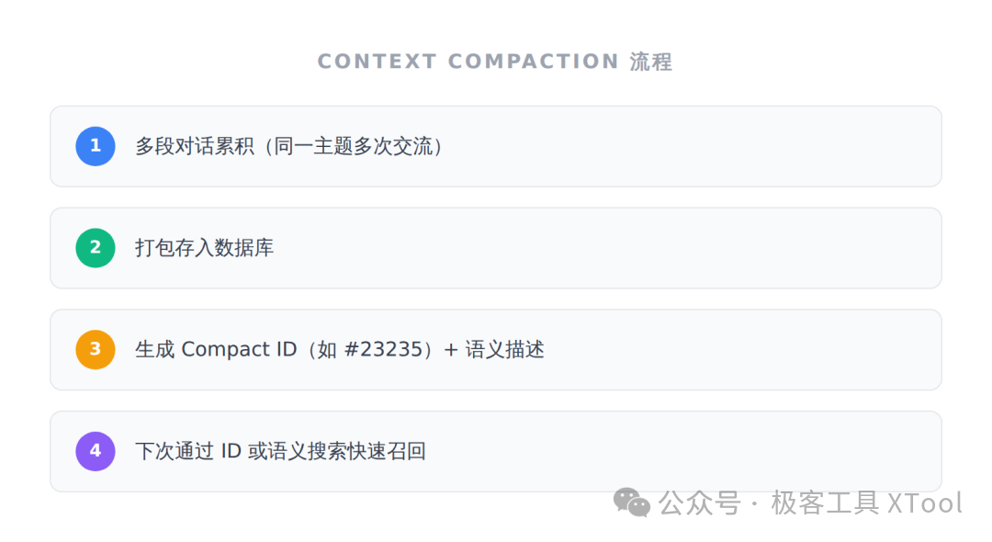
Task: Click the 公众号 watermark text
Action: point(699,503)
